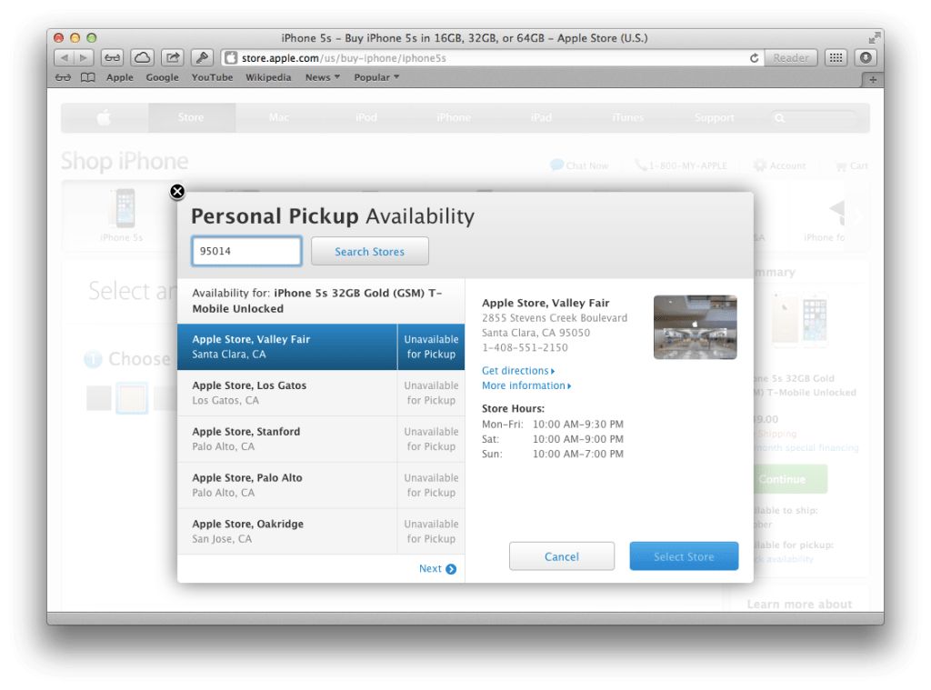Open the iPad tab in site navigation
The width and height of the screenshot is (931, 690).
click(x=541, y=117)
